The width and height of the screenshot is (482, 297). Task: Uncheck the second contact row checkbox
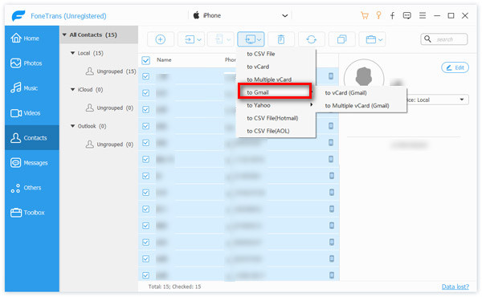pyautogui.click(x=145, y=93)
